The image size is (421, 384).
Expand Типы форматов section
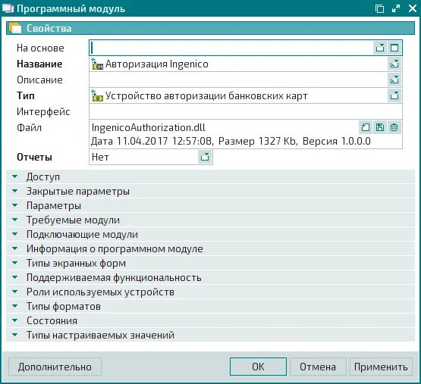pos(211,306)
